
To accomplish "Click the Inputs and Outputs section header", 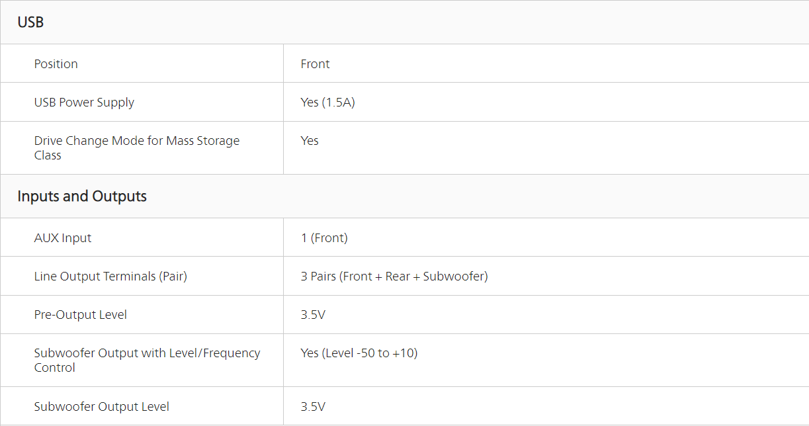I will coord(82,196).
